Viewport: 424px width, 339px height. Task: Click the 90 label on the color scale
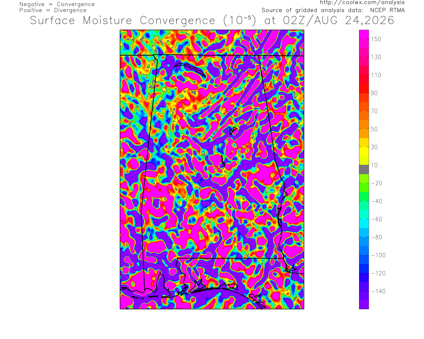click(x=374, y=93)
